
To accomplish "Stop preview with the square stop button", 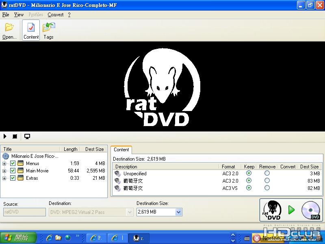I will pyautogui.click(x=15, y=136).
